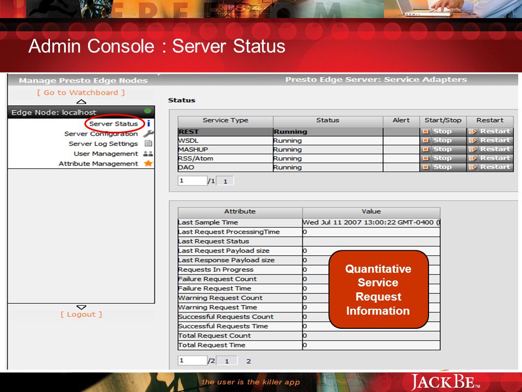Click the service table page number field

click(192, 181)
